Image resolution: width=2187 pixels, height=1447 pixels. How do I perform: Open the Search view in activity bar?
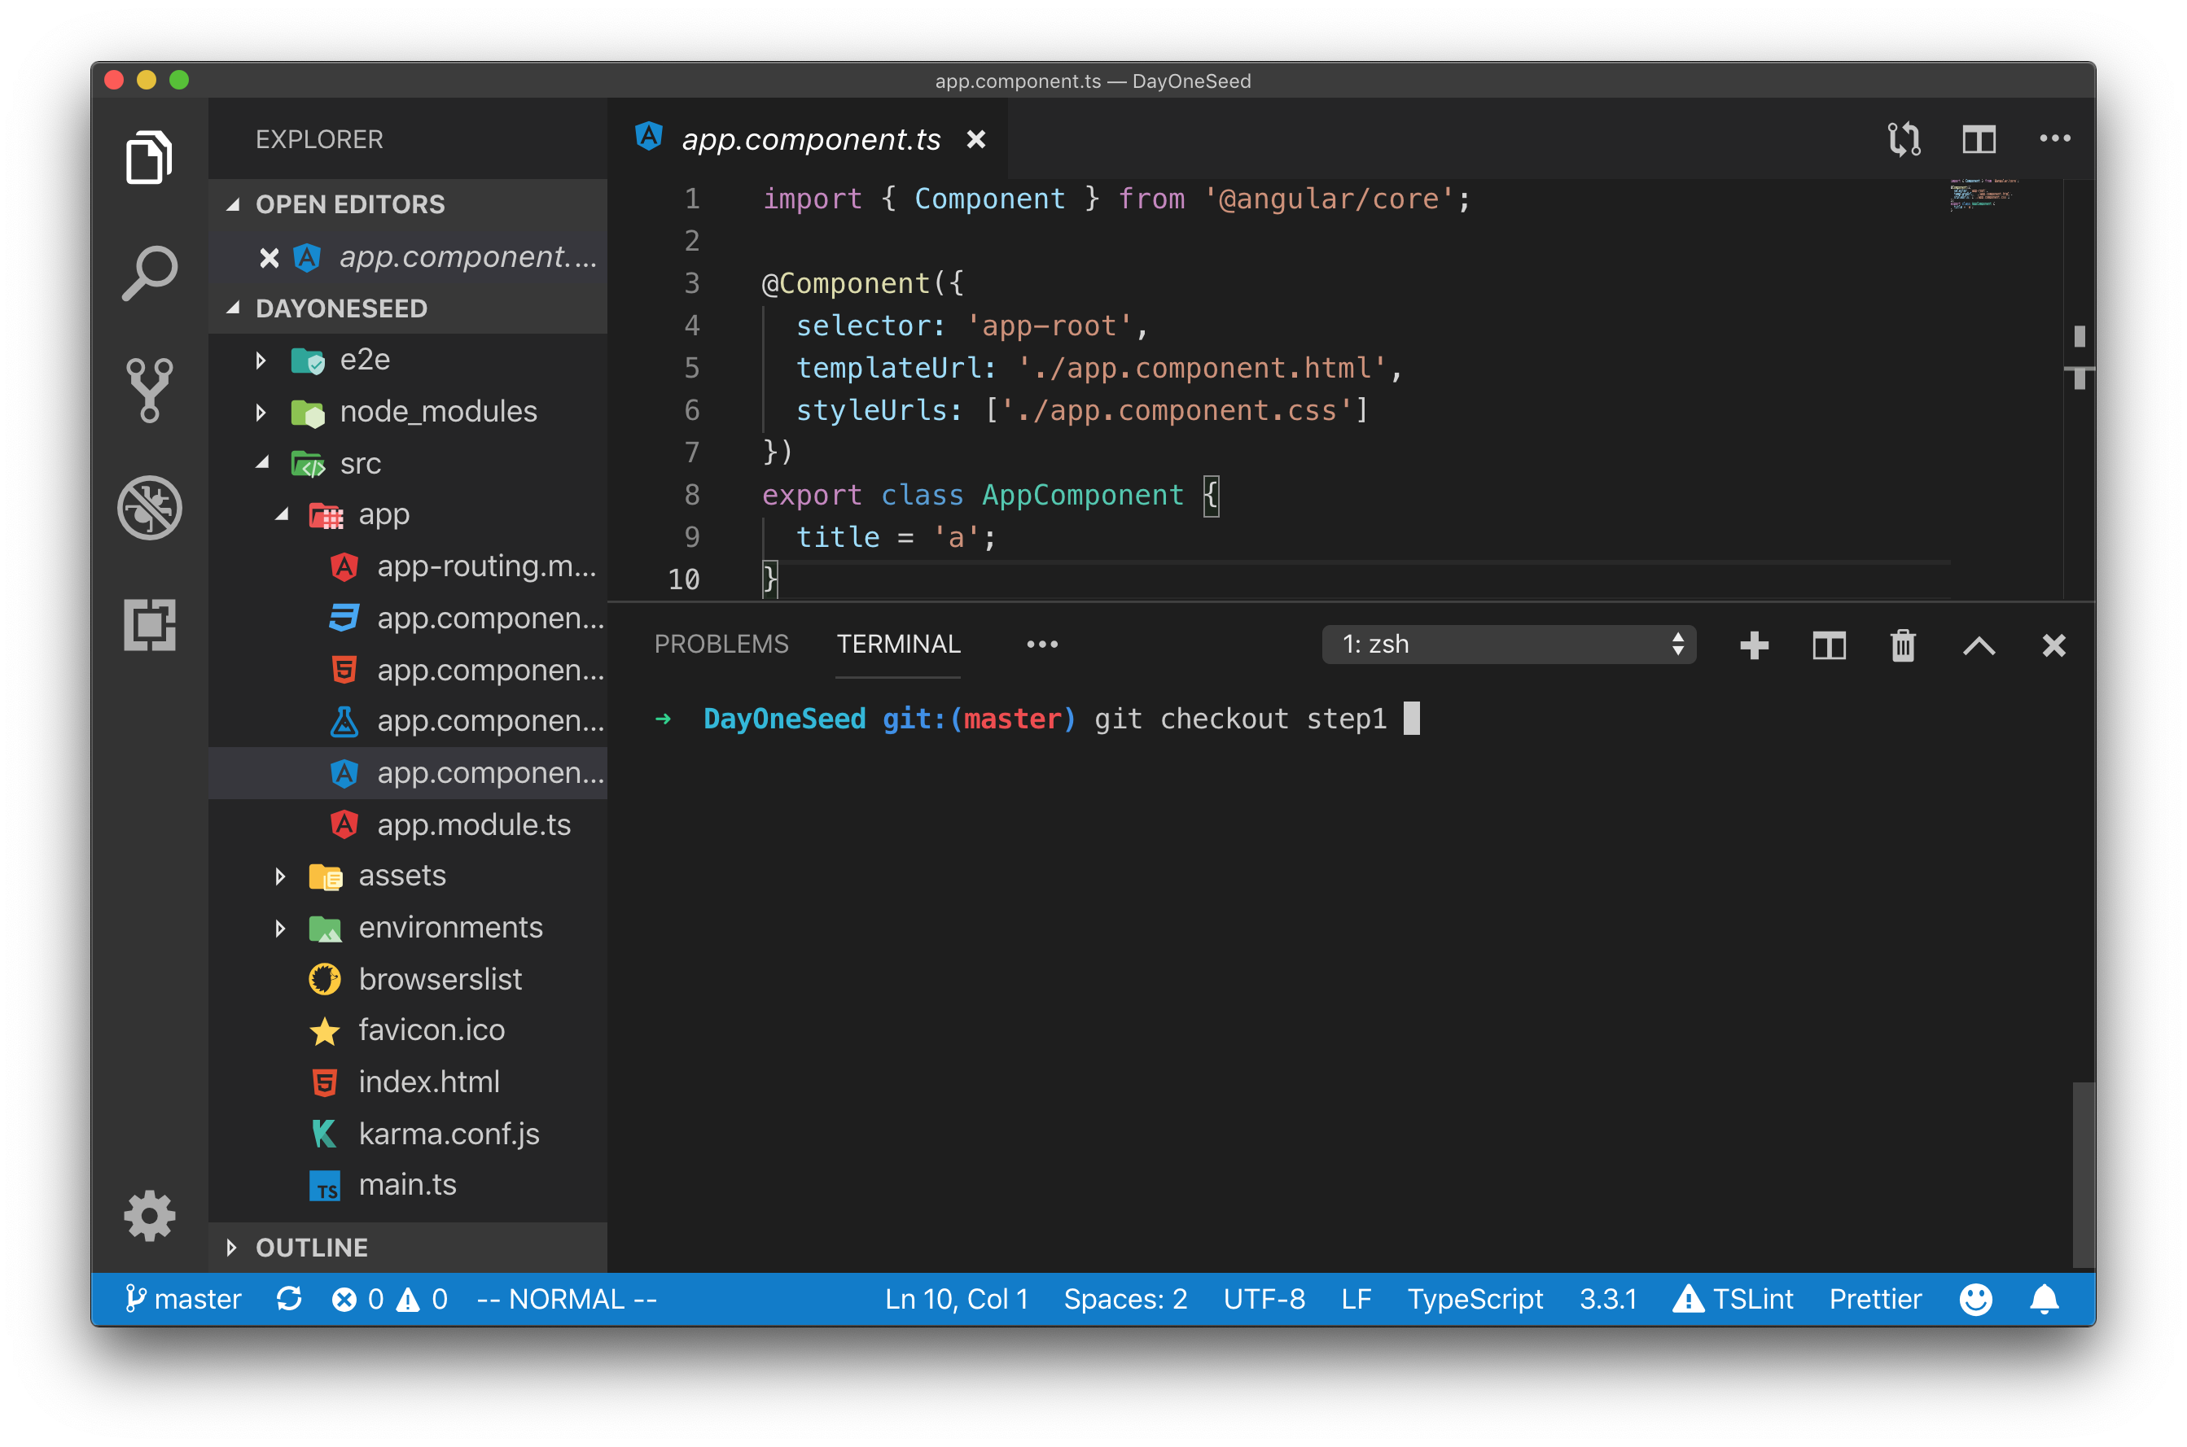pos(149,273)
